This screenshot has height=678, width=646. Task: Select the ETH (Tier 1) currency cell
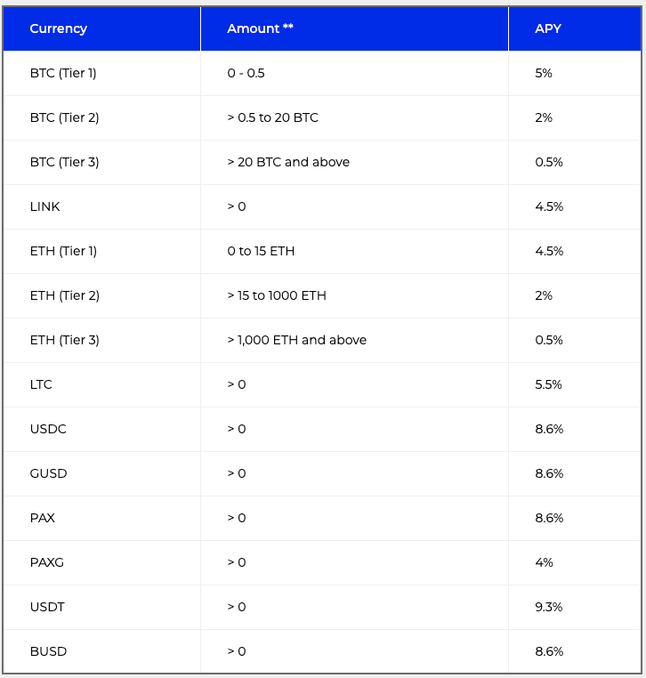click(x=63, y=251)
